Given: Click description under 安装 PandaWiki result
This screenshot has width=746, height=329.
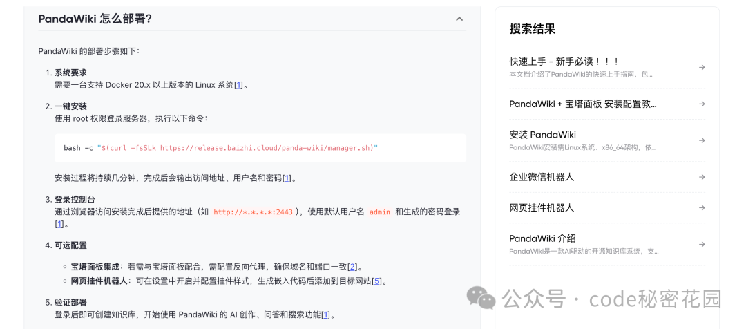Looking at the screenshot, I should click(x=583, y=148).
